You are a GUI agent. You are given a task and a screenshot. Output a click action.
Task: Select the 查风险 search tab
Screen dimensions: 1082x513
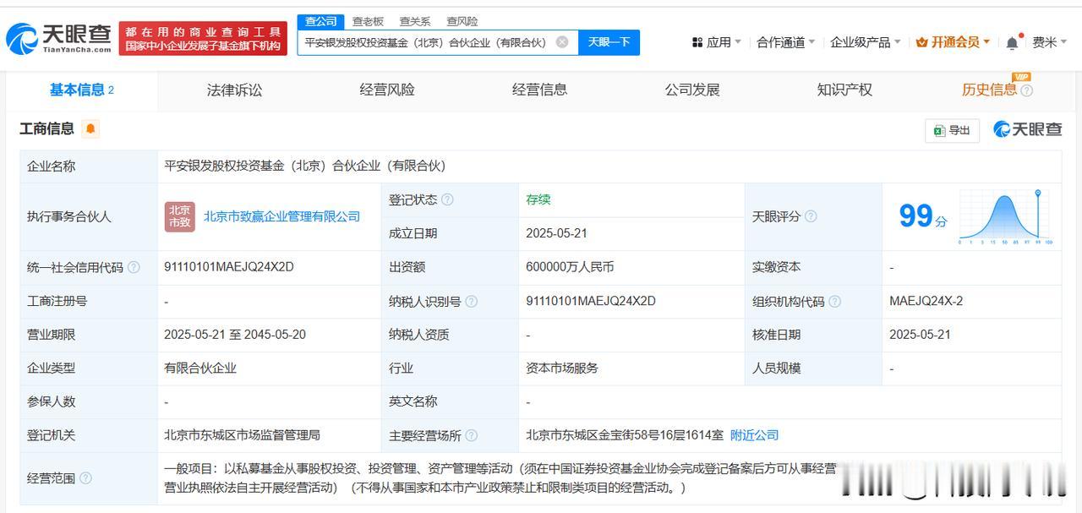click(x=462, y=21)
